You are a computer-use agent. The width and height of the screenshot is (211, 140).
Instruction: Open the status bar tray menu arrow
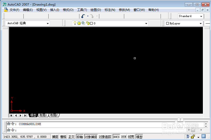[x=198, y=137]
